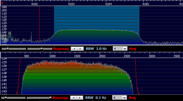Click the -150 level label in the upper spectrum
Image resolution: width=183 pixels, height=101 pixels.
[x=3, y=39]
